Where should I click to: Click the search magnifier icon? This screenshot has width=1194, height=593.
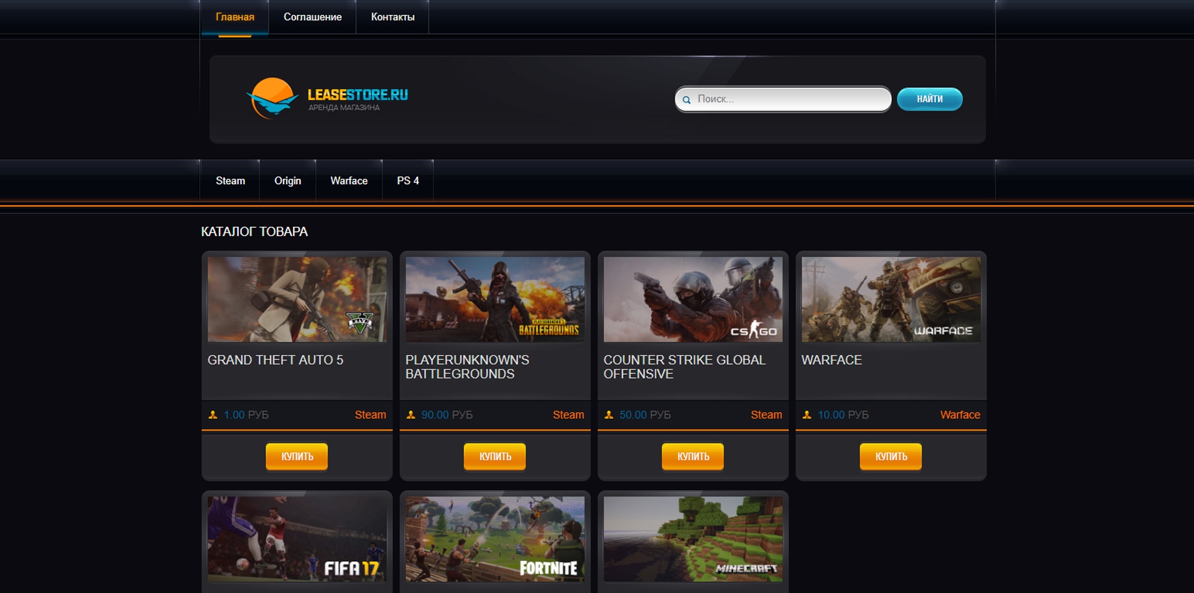tap(687, 99)
